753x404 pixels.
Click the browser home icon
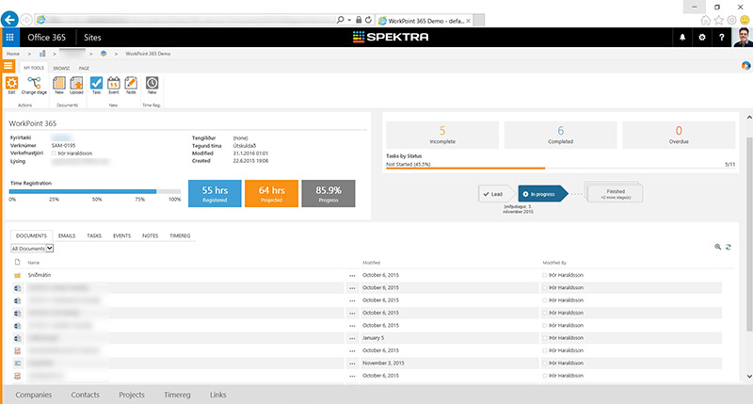(x=705, y=20)
